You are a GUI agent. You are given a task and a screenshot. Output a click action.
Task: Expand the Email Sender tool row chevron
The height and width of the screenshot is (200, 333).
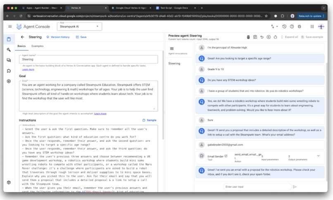point(319,156)
